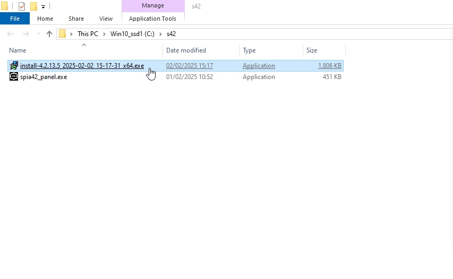Open the Customize Quick Access Toolbar dropdown
The width and height of the screenshot is (453, 279).
click(x=43, y=6)
